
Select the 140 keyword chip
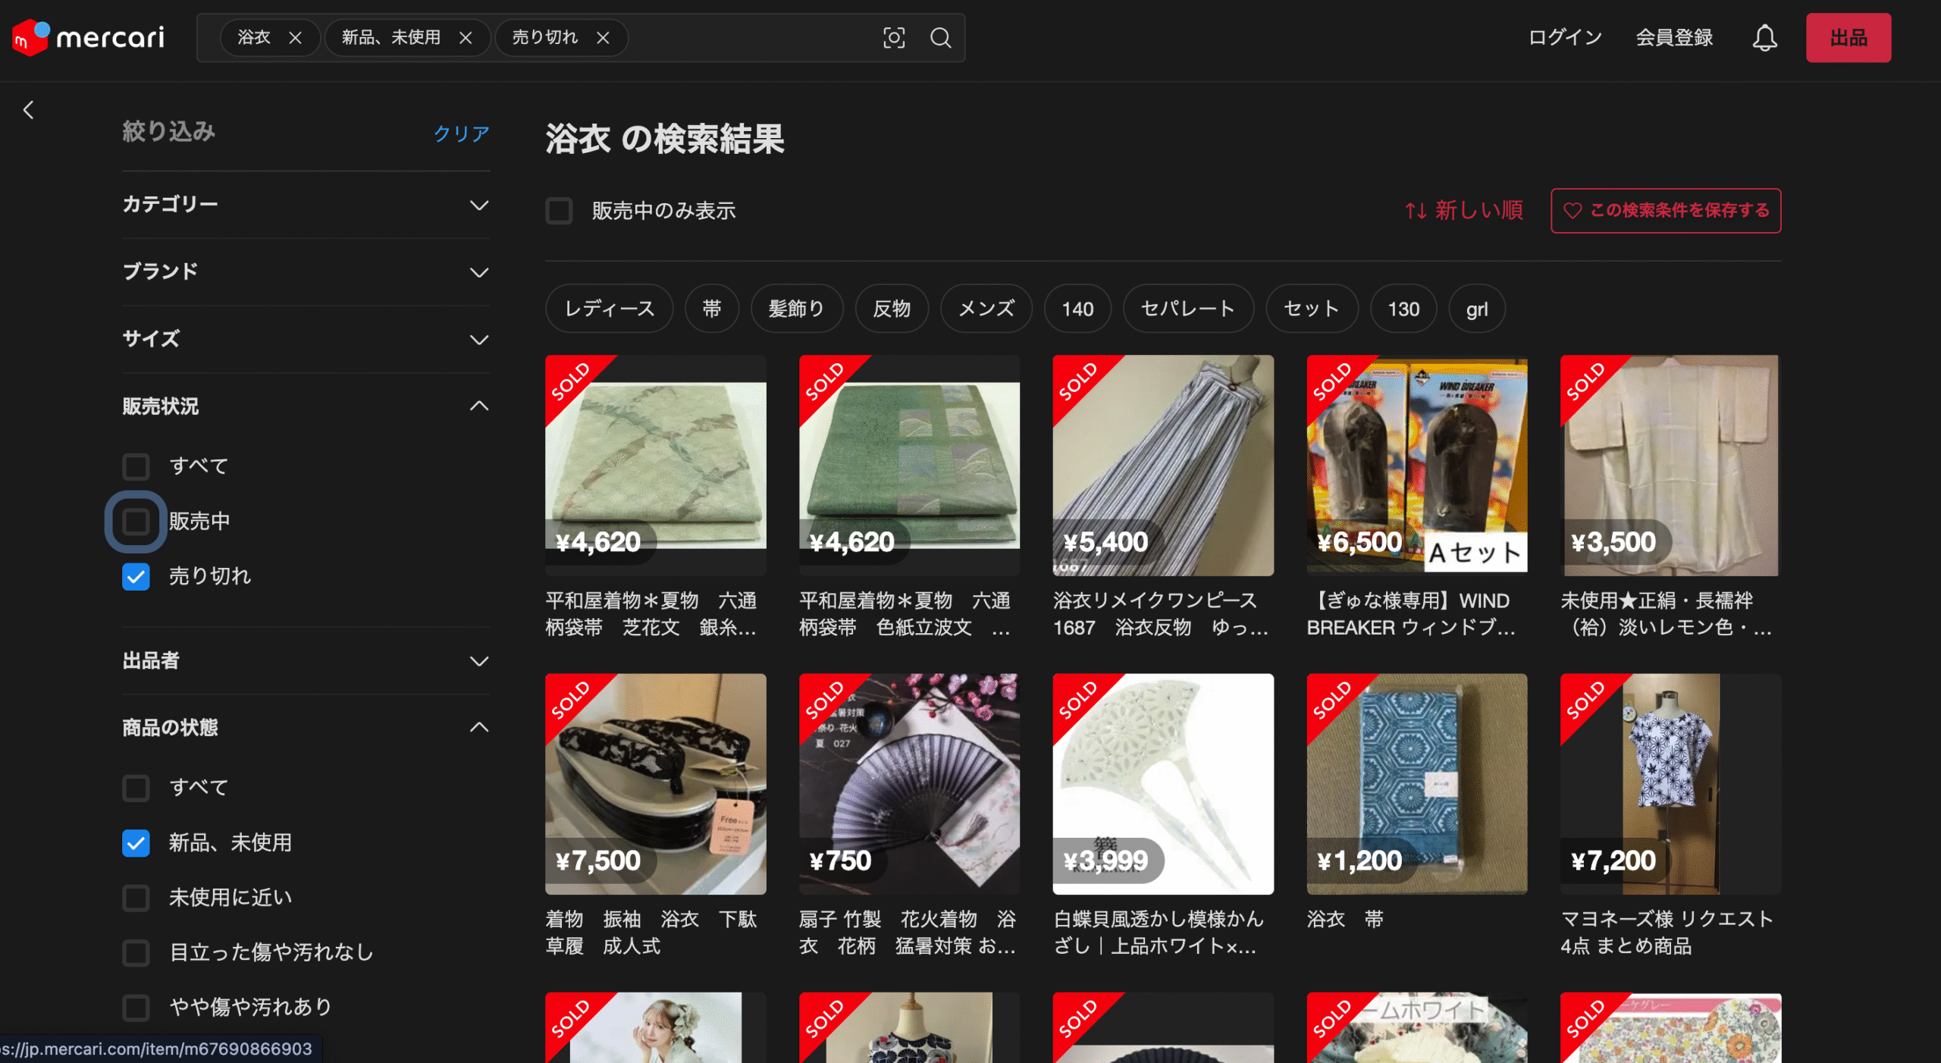tap(1077, 309)
